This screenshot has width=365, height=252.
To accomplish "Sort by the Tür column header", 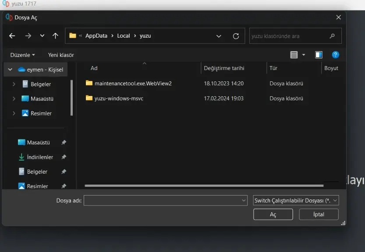I will (x=273, y=68).
